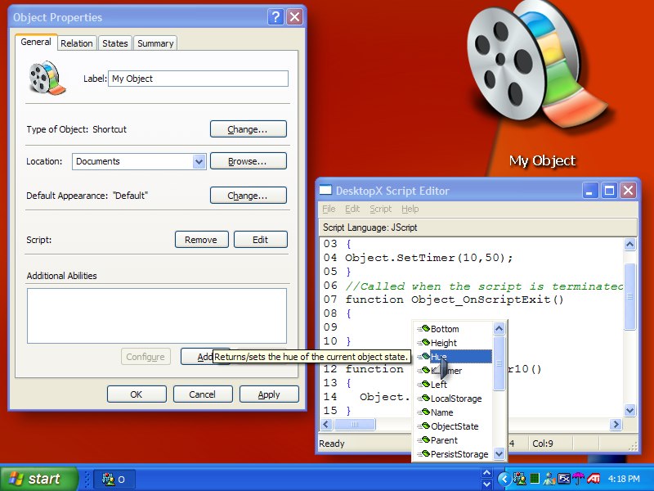Select LocalStorage in the autocomplete list
The height and width of the screenshot is (491, 654).
pyautogui.click(x=456, y=399)
